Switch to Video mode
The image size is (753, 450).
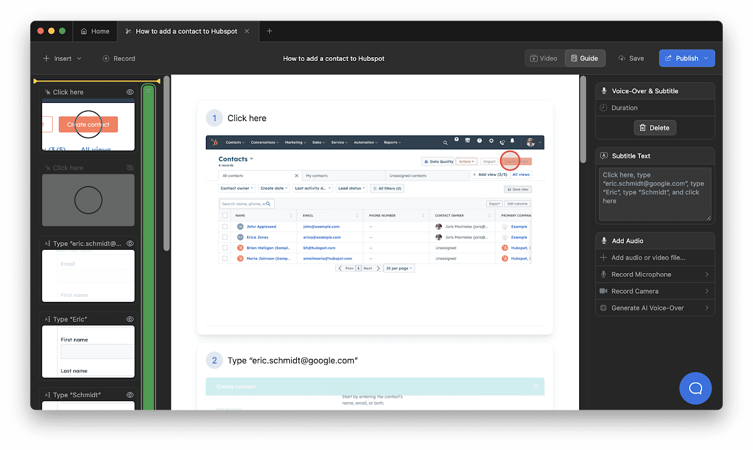click(x=544, y=58)
